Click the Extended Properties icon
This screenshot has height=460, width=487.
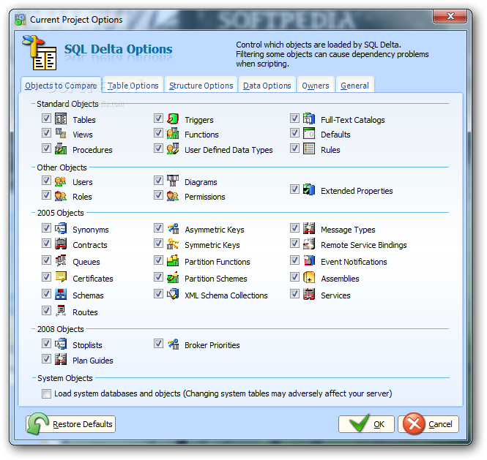click(x=309, y=190)
